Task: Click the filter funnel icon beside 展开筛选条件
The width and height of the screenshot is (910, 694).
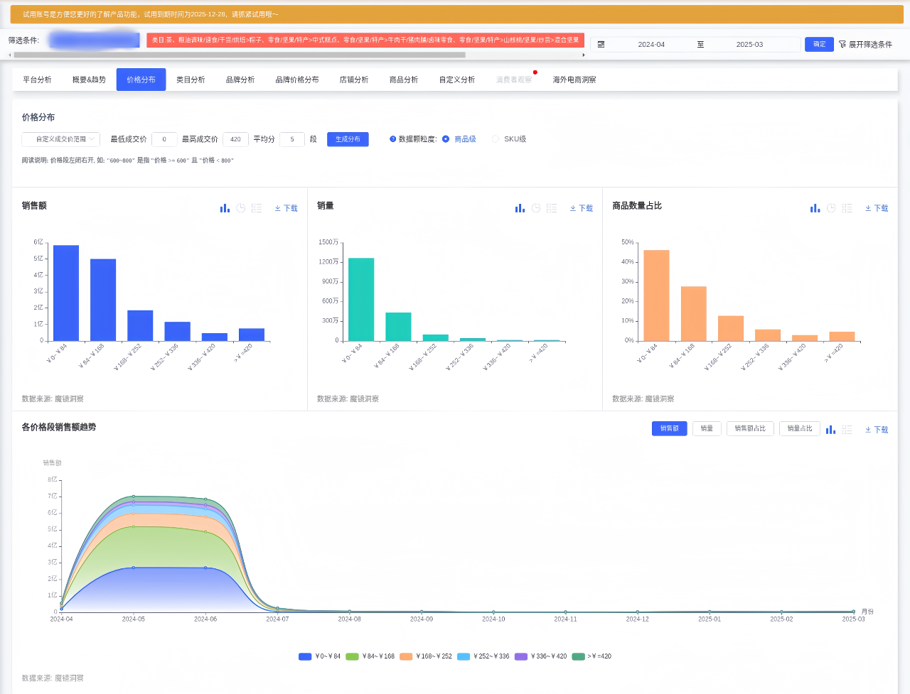Action: coord(842,44)
